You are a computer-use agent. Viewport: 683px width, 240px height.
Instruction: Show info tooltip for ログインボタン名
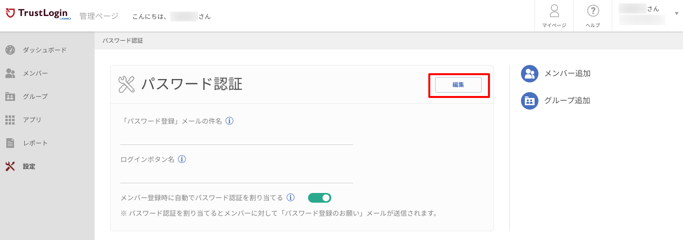click(182, 159)
